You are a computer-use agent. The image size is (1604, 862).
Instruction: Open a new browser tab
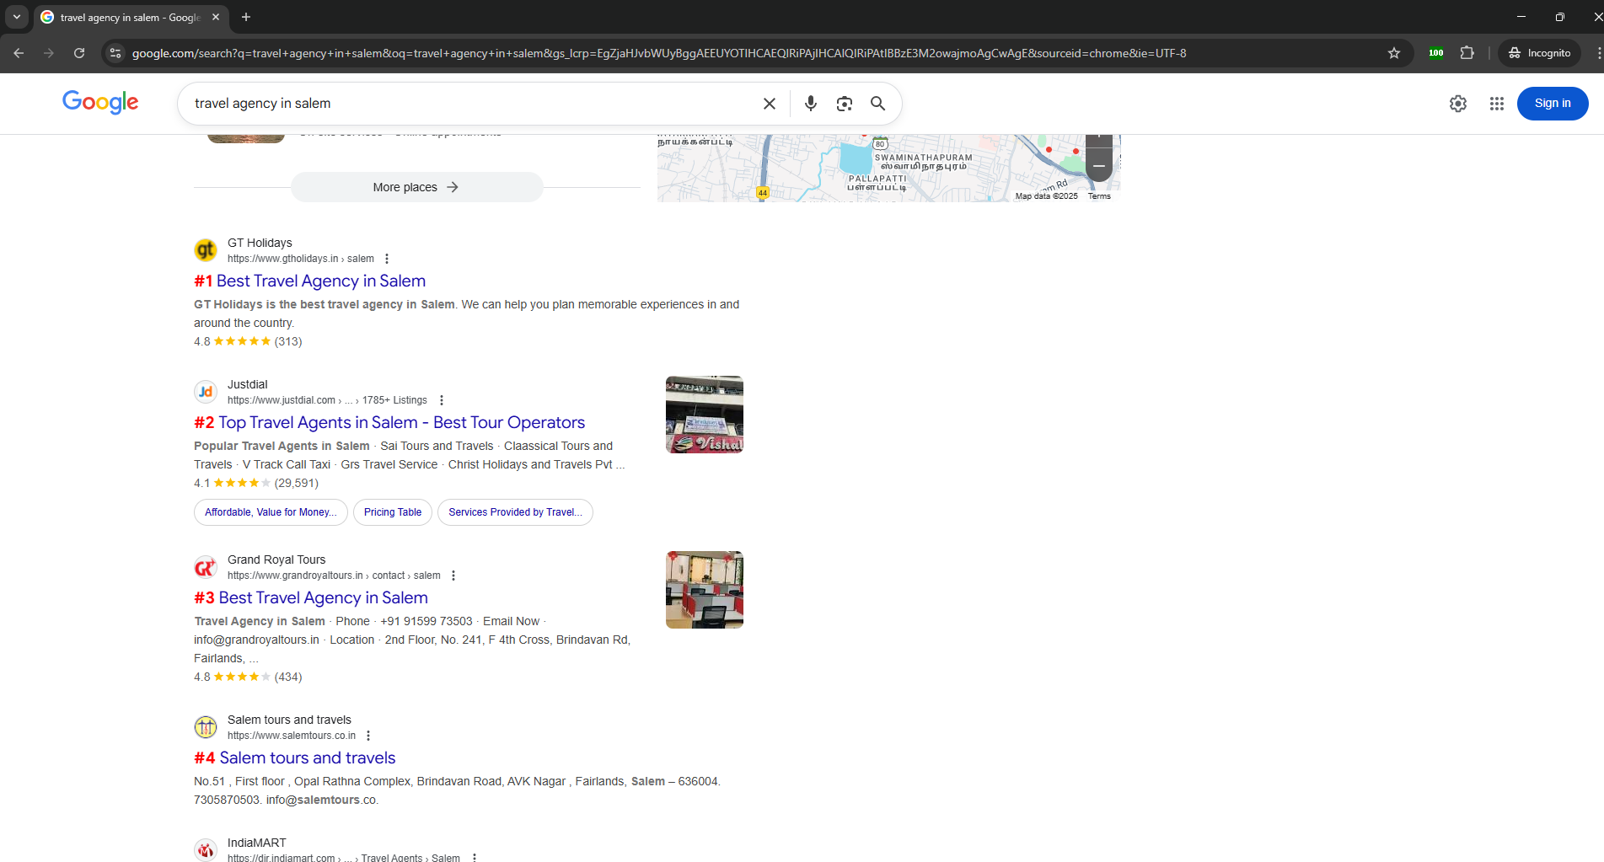(x=246, y=17)
